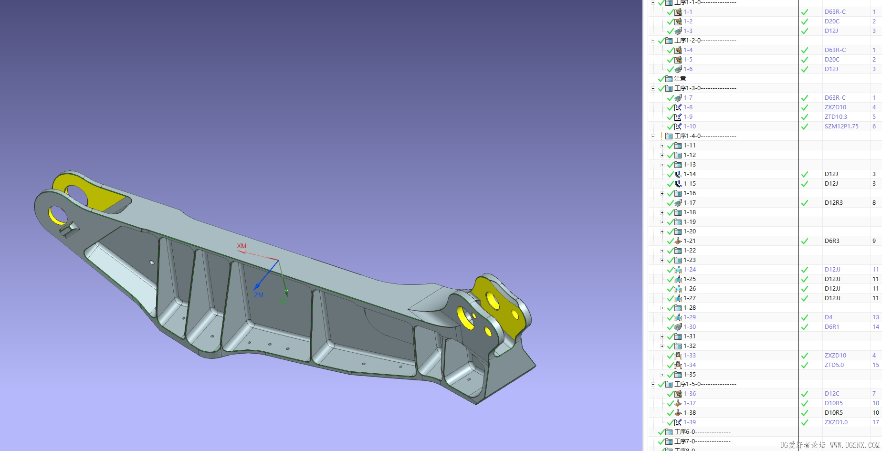Click tool name D6R1
This screenshot has width=882, height=451.
point(832,327)
